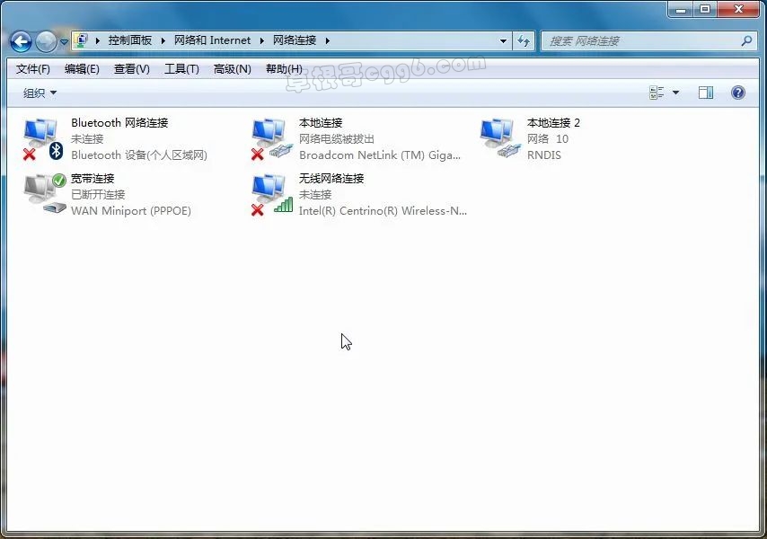Close the 网络连接 window
767x539 pixels.
click(738, 9)
